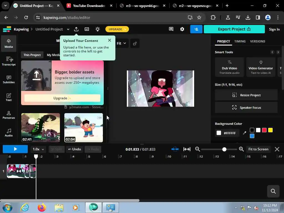
Task: Click the timeline zoom slider handle
Action: tap(224, 149)
